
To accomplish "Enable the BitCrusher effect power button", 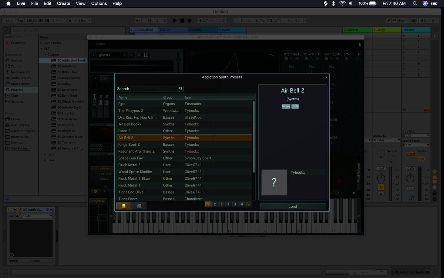I will [x=286, y=59].
